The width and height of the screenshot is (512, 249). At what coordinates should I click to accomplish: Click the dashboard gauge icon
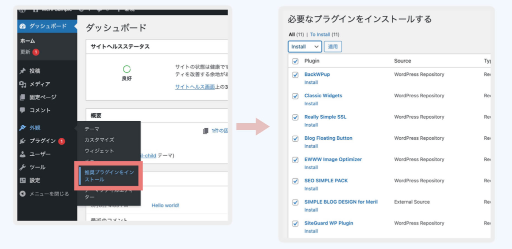click(x=22, y=26)
